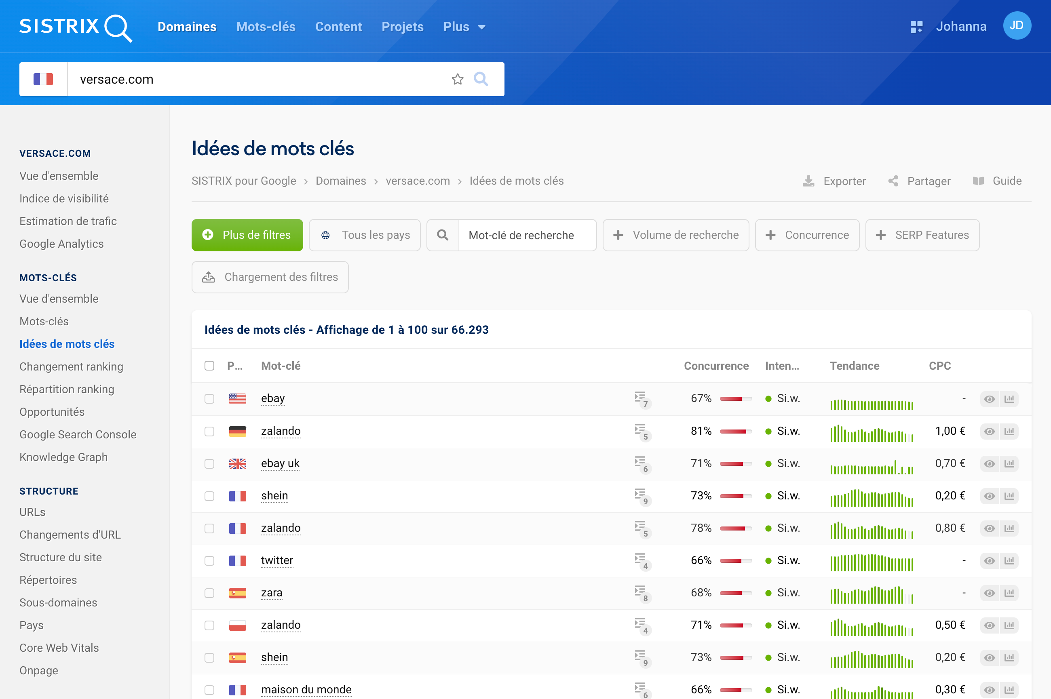Screen dimensions: 1051x699
Task: Click the eye icon for ebay row
Action: 989,399
